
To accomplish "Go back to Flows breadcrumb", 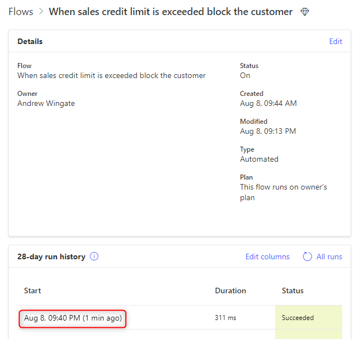I will tap(21, 12).
